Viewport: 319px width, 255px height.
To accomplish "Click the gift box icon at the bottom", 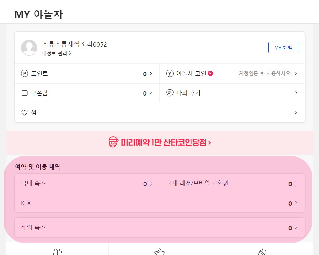I will [57, 252].
